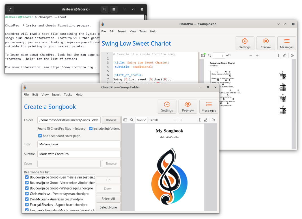The height and width of the screenshot is (219, 302).
Task: Zoom in on the Songbook preview toolbar
Action: (x=181, y=120)
